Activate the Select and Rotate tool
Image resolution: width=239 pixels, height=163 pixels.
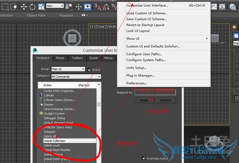click(x=32, y=7)
